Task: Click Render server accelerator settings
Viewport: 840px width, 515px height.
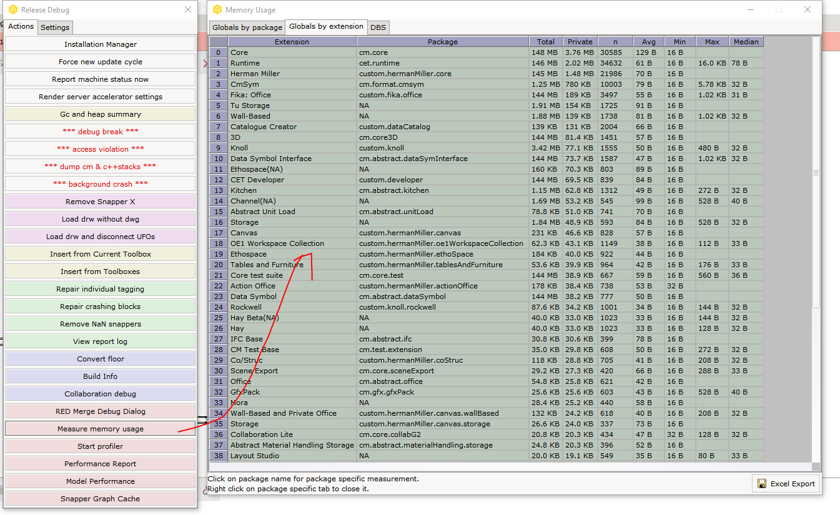Action: [x=101, y=97]
